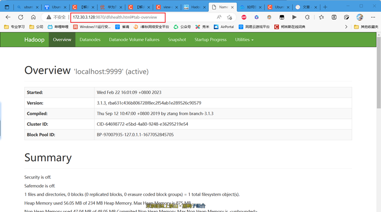Open the tab actions menu icon
The image size is (381, 212).
[7, 7]
